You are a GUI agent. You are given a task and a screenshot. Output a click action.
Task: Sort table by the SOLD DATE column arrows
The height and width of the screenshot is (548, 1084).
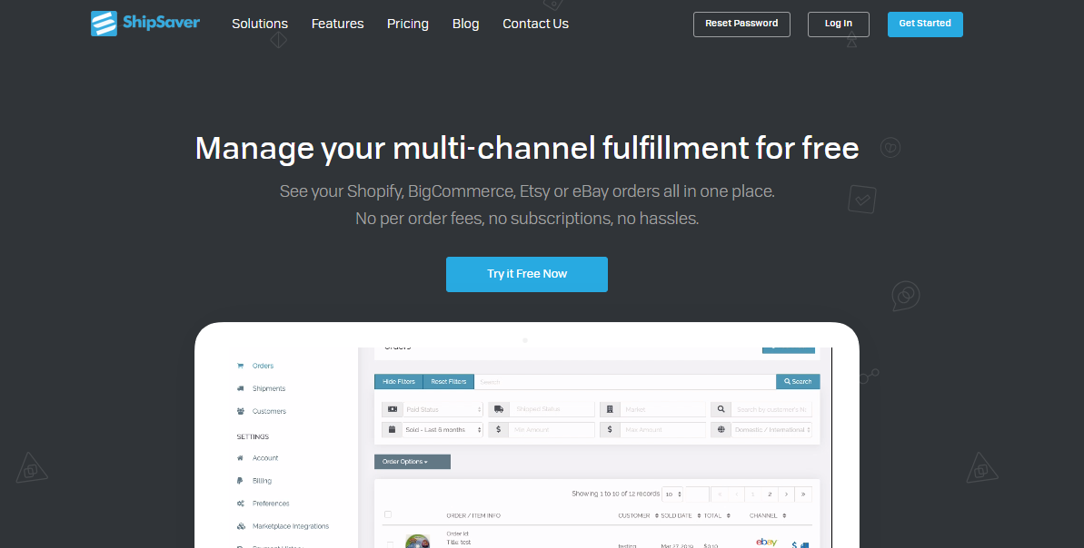coord(699,515)
